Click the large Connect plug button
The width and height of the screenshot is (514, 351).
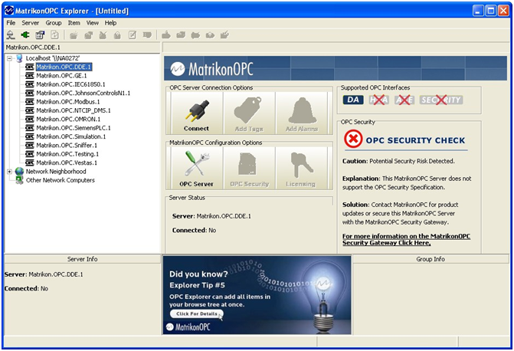coord(196,113)
